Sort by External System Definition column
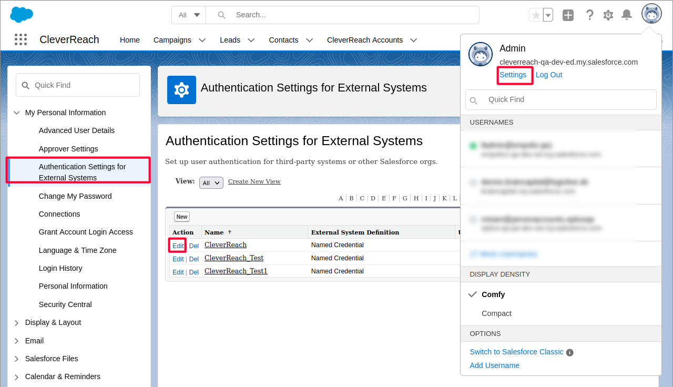 [x=355, y=232]
